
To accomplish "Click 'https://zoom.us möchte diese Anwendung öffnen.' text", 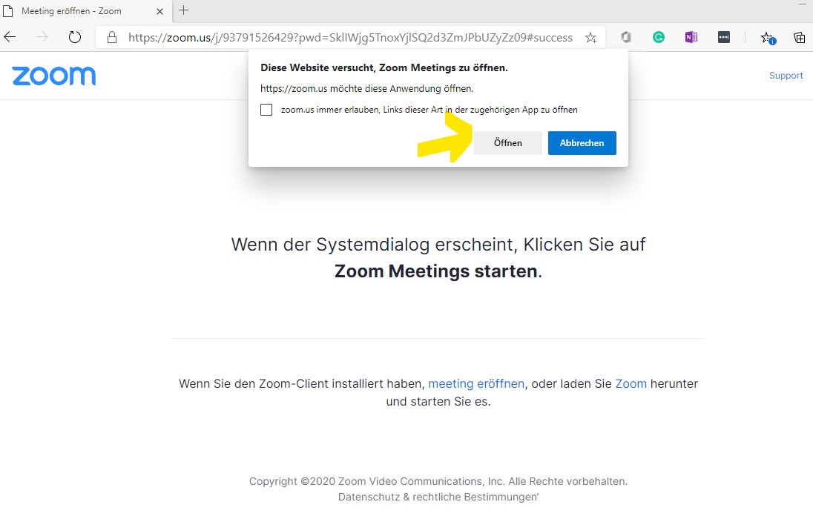I will pyautogui.click(x=366, y=89).
